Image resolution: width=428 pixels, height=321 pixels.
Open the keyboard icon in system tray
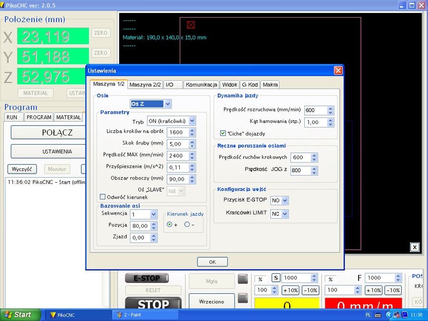[x=378, y=315]
